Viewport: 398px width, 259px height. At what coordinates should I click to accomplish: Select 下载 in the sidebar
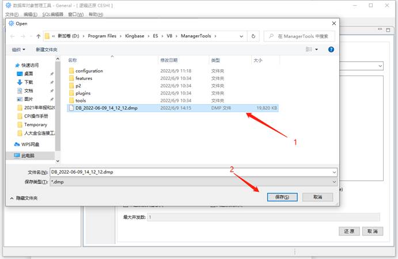click(28, 82)
